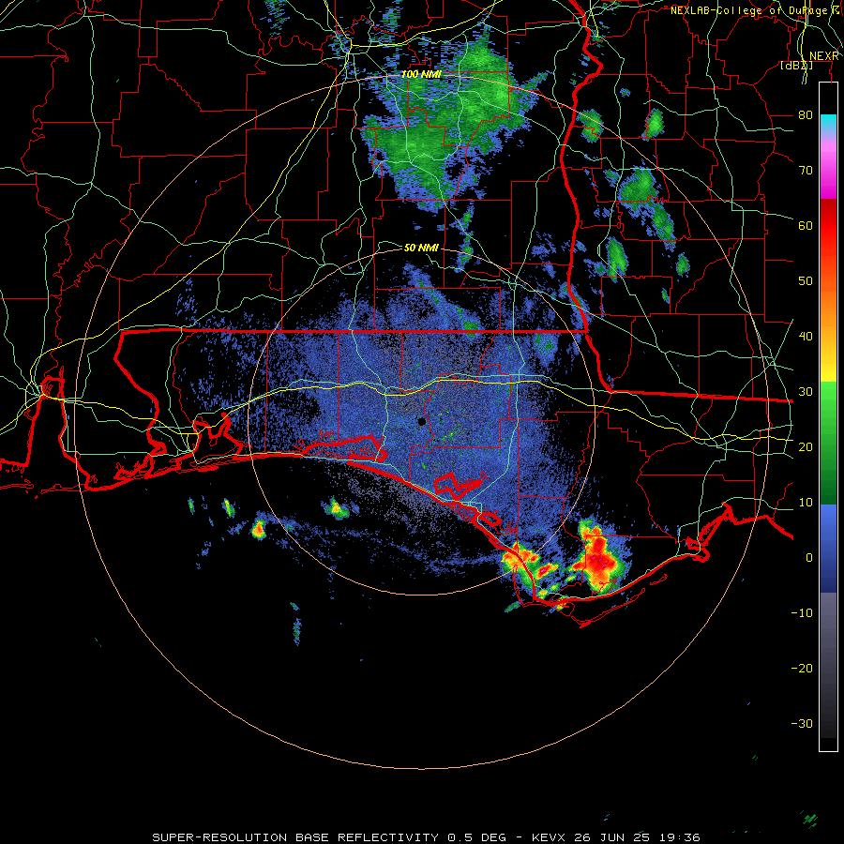The image size is (844, 844).
Task: Click the 60 value on dBZ scale
Action: pos(806,225)
